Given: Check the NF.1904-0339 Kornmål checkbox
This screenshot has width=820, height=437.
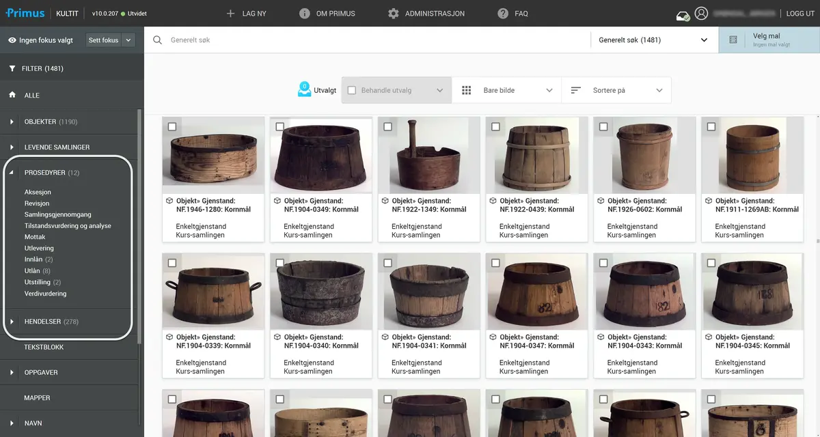Looking at the screenshot, I should [172, 263].
